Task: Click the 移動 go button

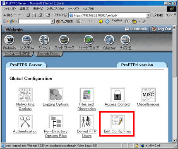Action: [x=158, y=15]
